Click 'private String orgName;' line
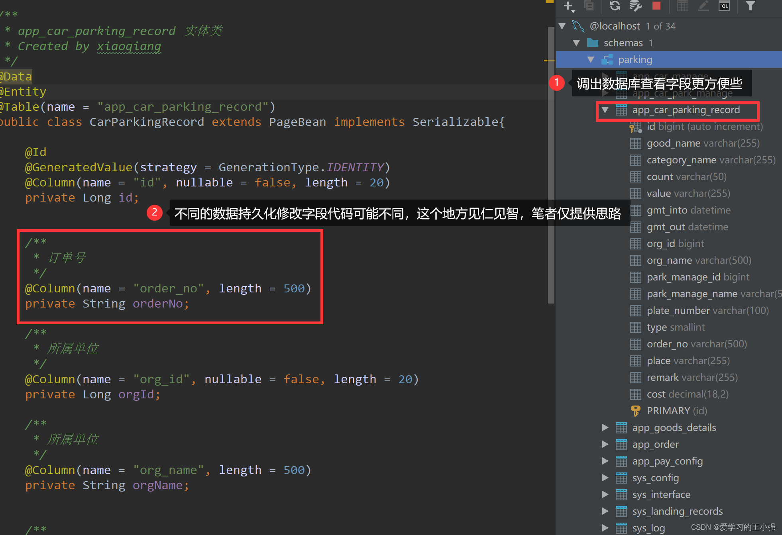 [107, 485]
